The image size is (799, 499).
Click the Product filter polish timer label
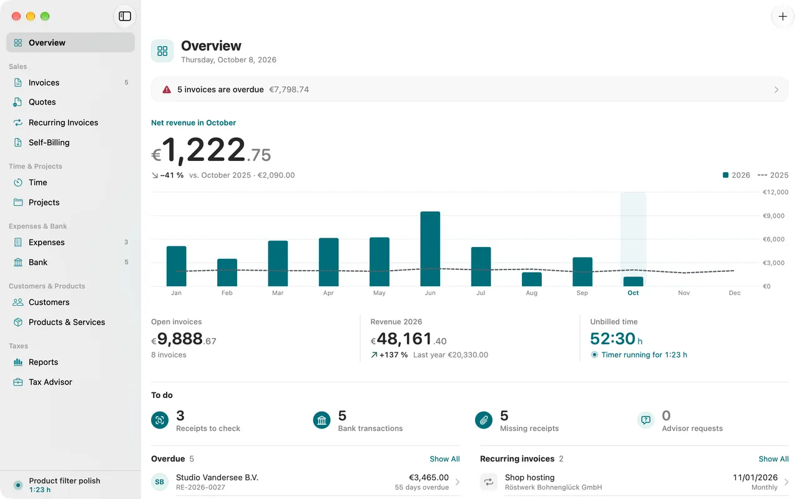point(65,481)
